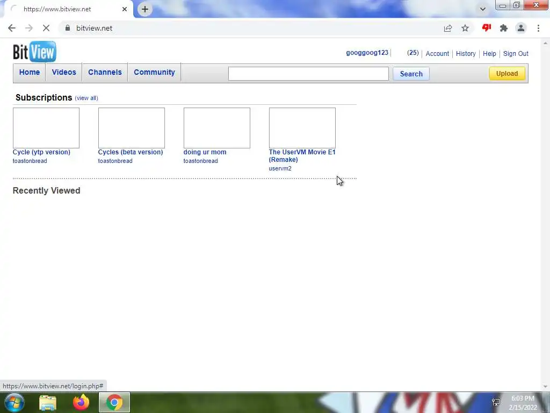This screenshot has width=550, height=413.
Task: Open toastonbread under doing ur mom
Action: click(201, 161)
